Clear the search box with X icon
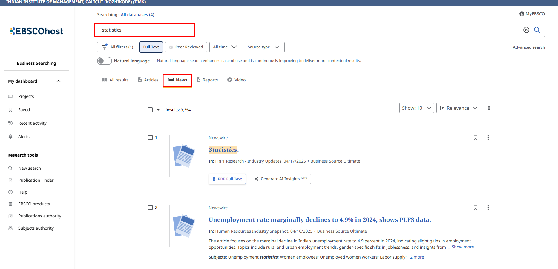Image resolution: width=558 pixels, height=269 pixels. [526, 30]
